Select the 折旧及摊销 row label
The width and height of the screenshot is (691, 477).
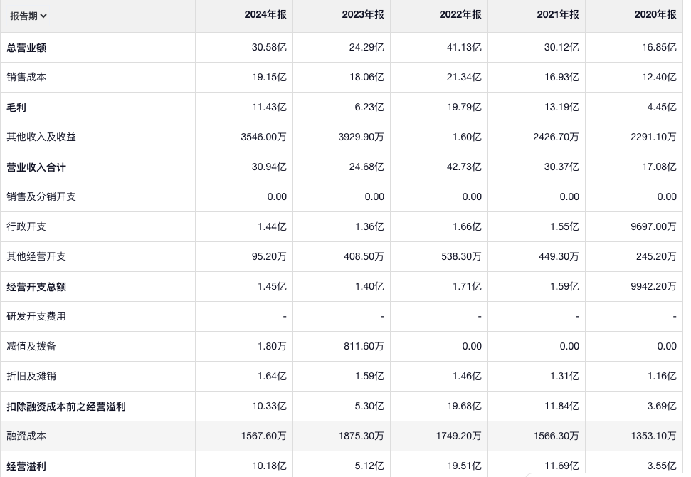coord(31,376)
